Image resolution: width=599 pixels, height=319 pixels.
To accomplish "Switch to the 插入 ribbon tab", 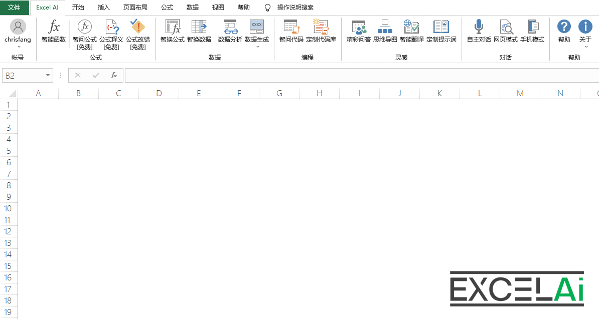I will (103, 7).
